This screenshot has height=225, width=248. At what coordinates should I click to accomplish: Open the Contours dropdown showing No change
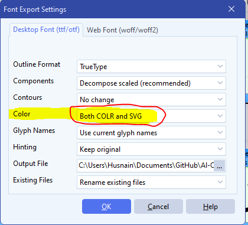point(151,100)
